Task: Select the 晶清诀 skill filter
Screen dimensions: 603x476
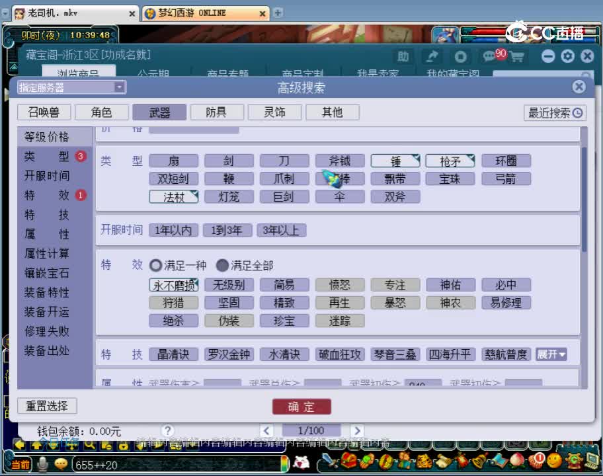Action: [174, 354]
